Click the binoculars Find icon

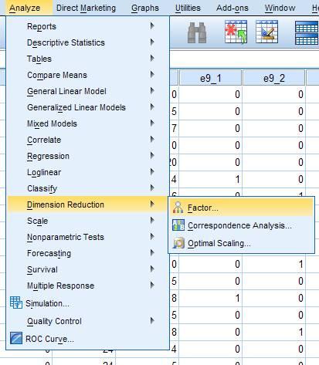197,32
